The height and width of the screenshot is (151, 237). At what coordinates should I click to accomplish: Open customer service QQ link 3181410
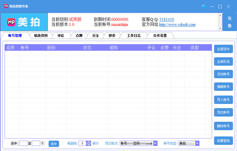(167, 19)
